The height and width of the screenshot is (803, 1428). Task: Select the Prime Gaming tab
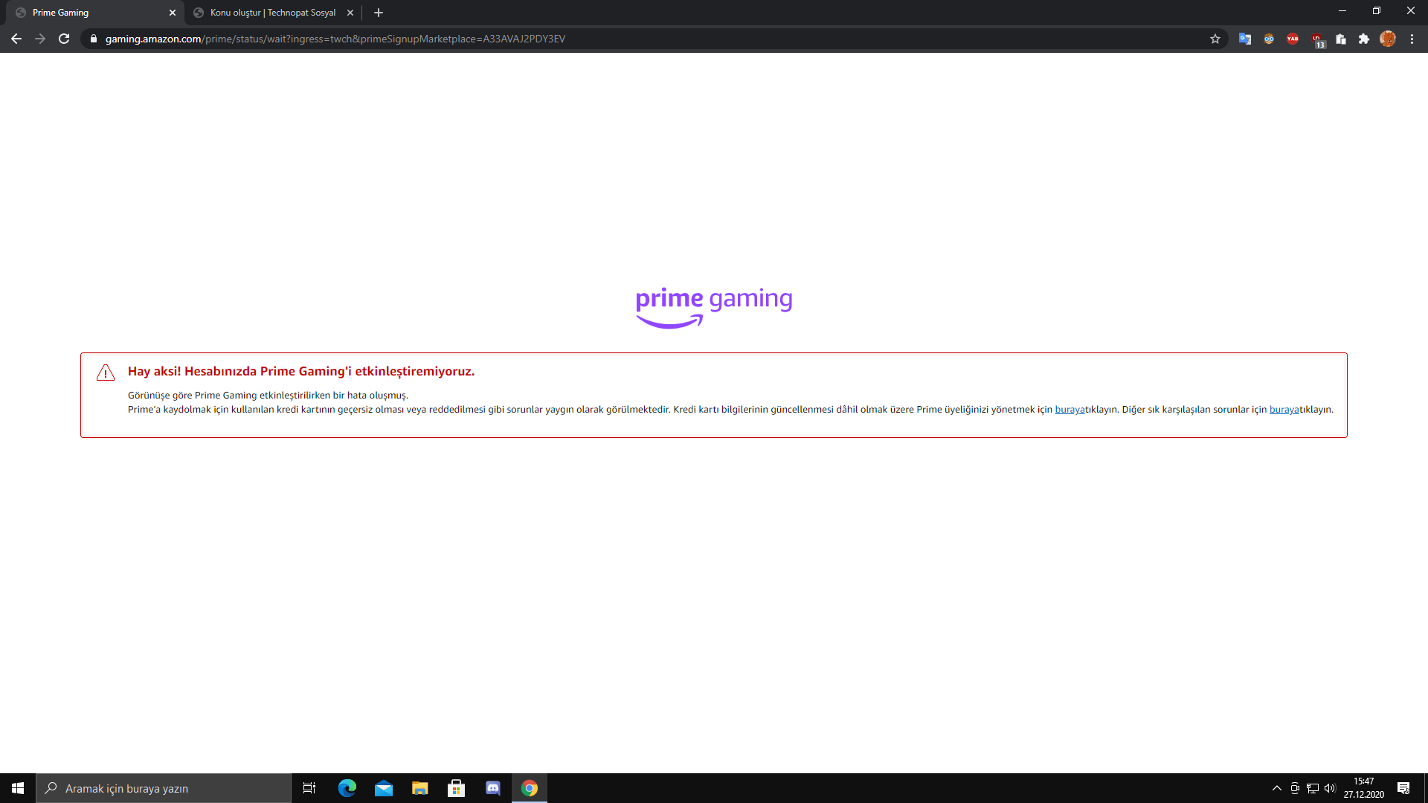[x=89, y=13]
